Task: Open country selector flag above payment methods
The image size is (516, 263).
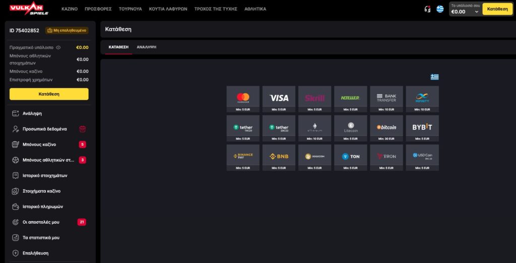Action: tap(434, 77)
